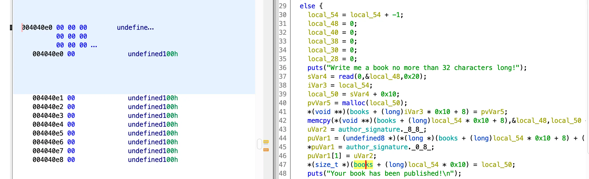Select the highlighted books token on line 47

[x=363, y=165]
